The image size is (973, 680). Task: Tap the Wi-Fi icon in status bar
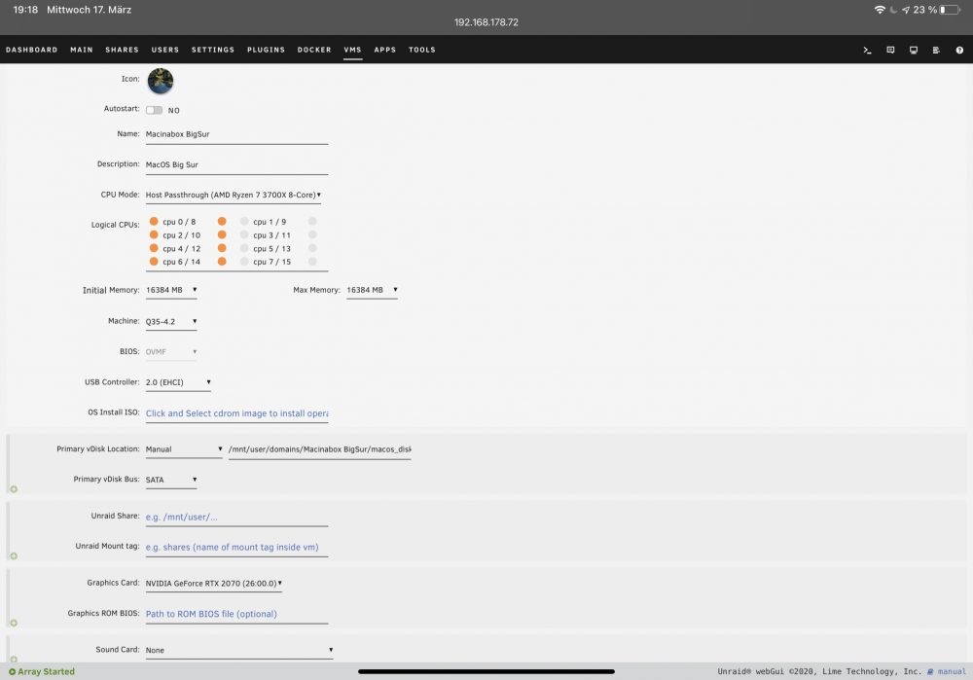(x=880, y=10)
